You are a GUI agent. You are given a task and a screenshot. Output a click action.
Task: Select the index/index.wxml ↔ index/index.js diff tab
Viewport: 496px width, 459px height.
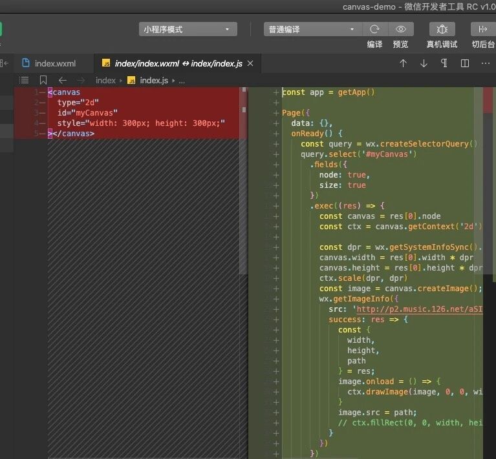(x=178, y=63)
